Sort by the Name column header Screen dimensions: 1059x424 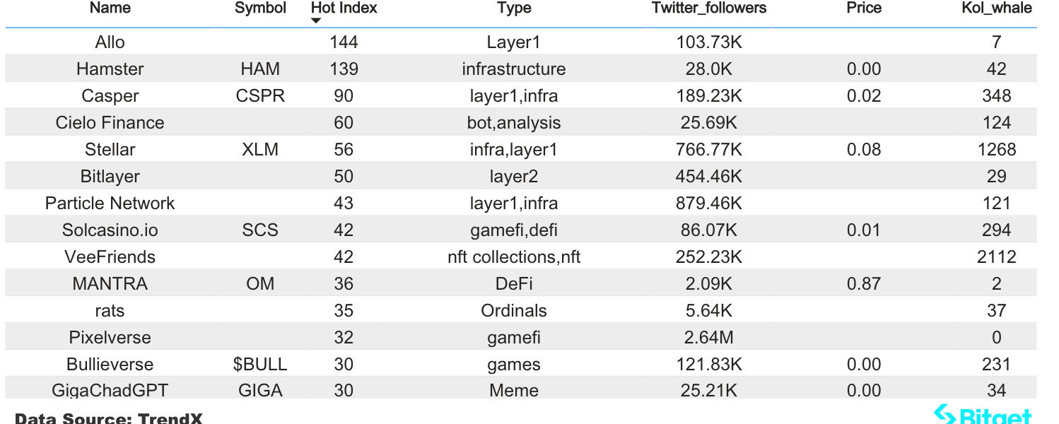110,8
